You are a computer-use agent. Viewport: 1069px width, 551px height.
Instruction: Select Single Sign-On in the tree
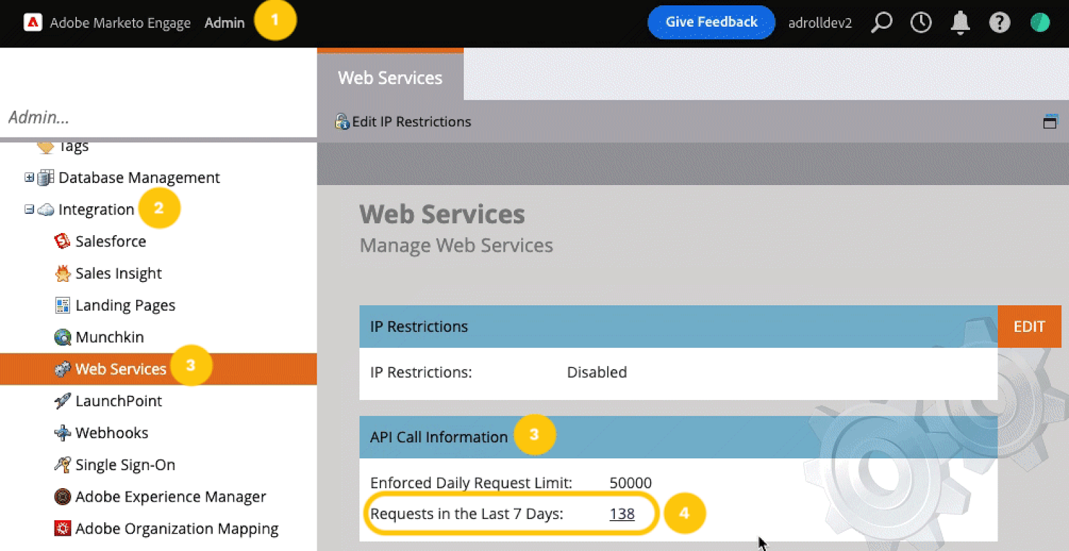pyautogui.click(x=125, y=465)
